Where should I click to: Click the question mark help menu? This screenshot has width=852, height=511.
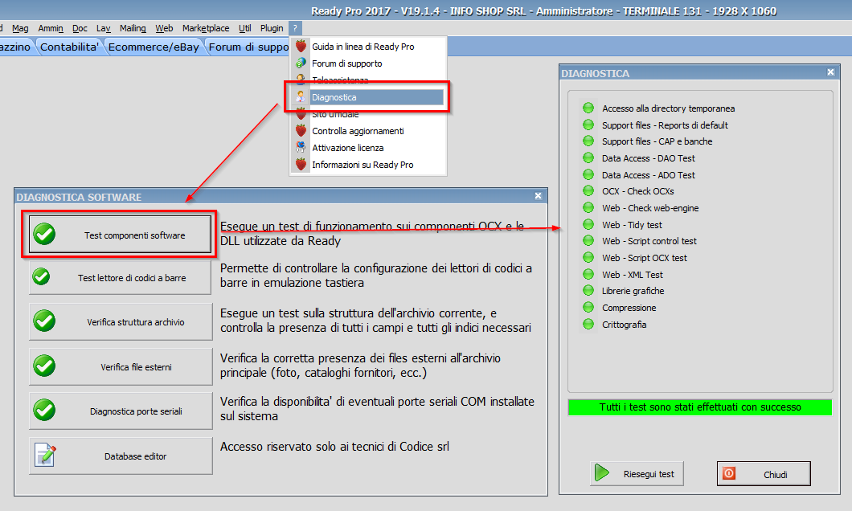pos(295,28)
